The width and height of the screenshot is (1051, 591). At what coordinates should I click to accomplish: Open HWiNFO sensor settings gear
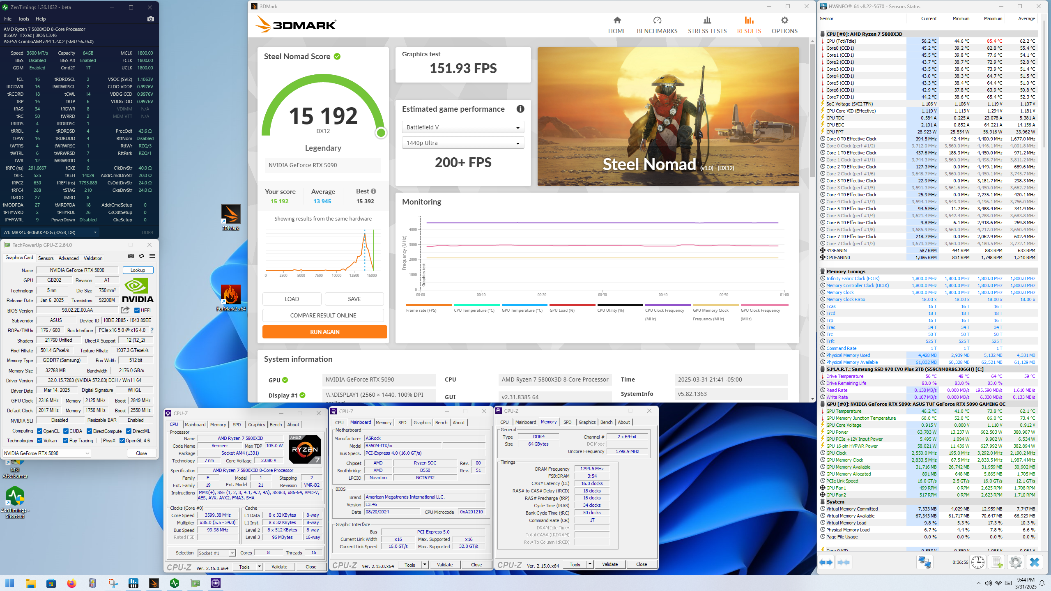(1015, 562)
